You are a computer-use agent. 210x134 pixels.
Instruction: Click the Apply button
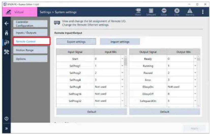point(194,128)
